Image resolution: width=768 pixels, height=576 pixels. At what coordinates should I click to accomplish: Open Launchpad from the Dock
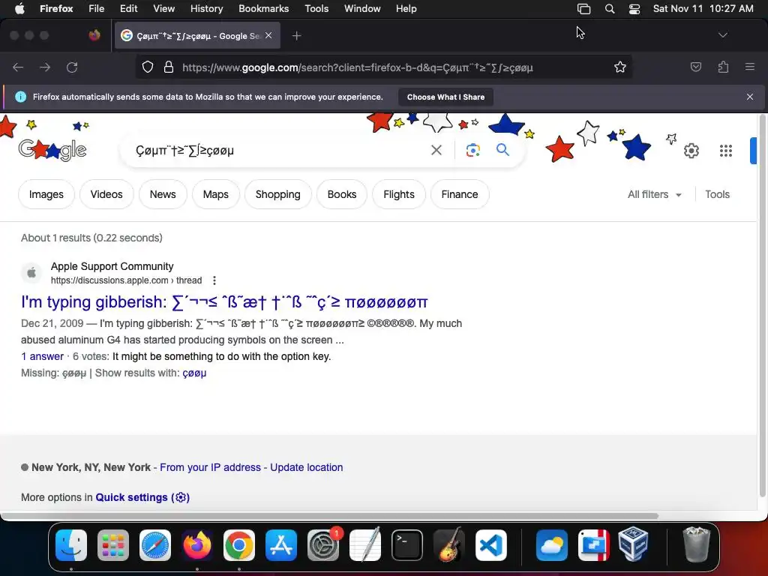pyautogui.click(x=113, y=545)
